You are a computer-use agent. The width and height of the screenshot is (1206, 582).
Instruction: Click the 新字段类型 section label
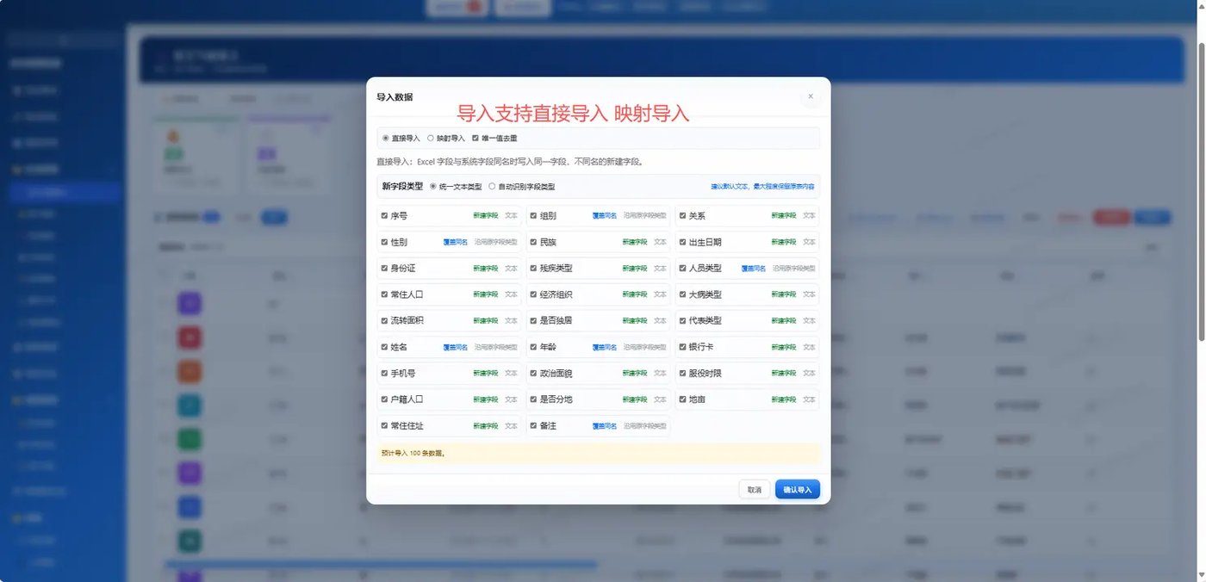click(402, 186)
